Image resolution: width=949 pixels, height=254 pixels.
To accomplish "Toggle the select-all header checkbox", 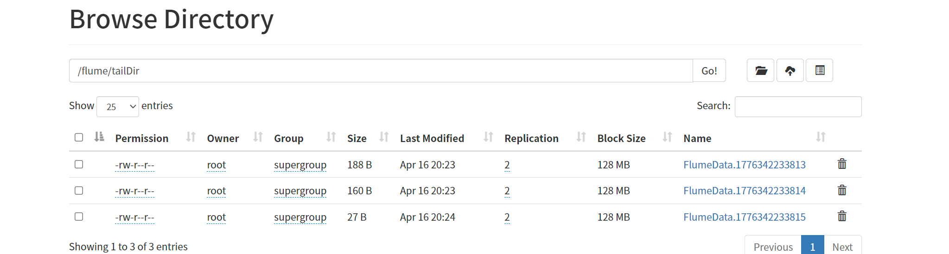I will 79,137.
